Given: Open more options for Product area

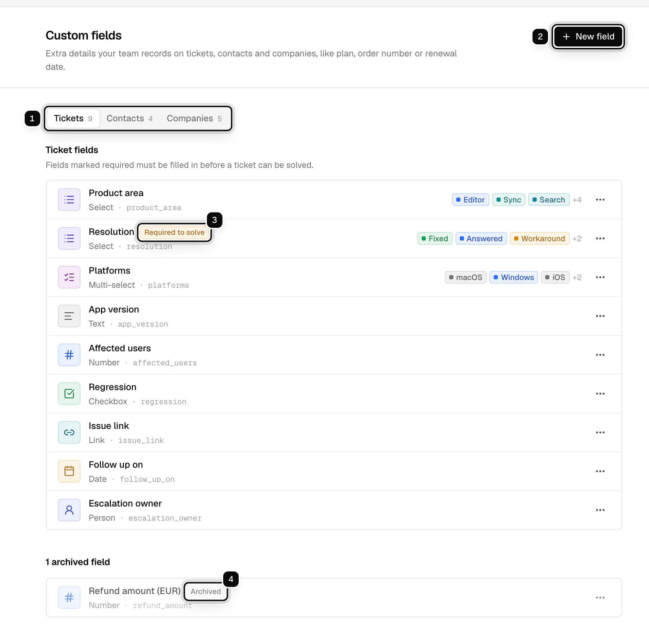Looking at the screenshot, I should point(600,200).
